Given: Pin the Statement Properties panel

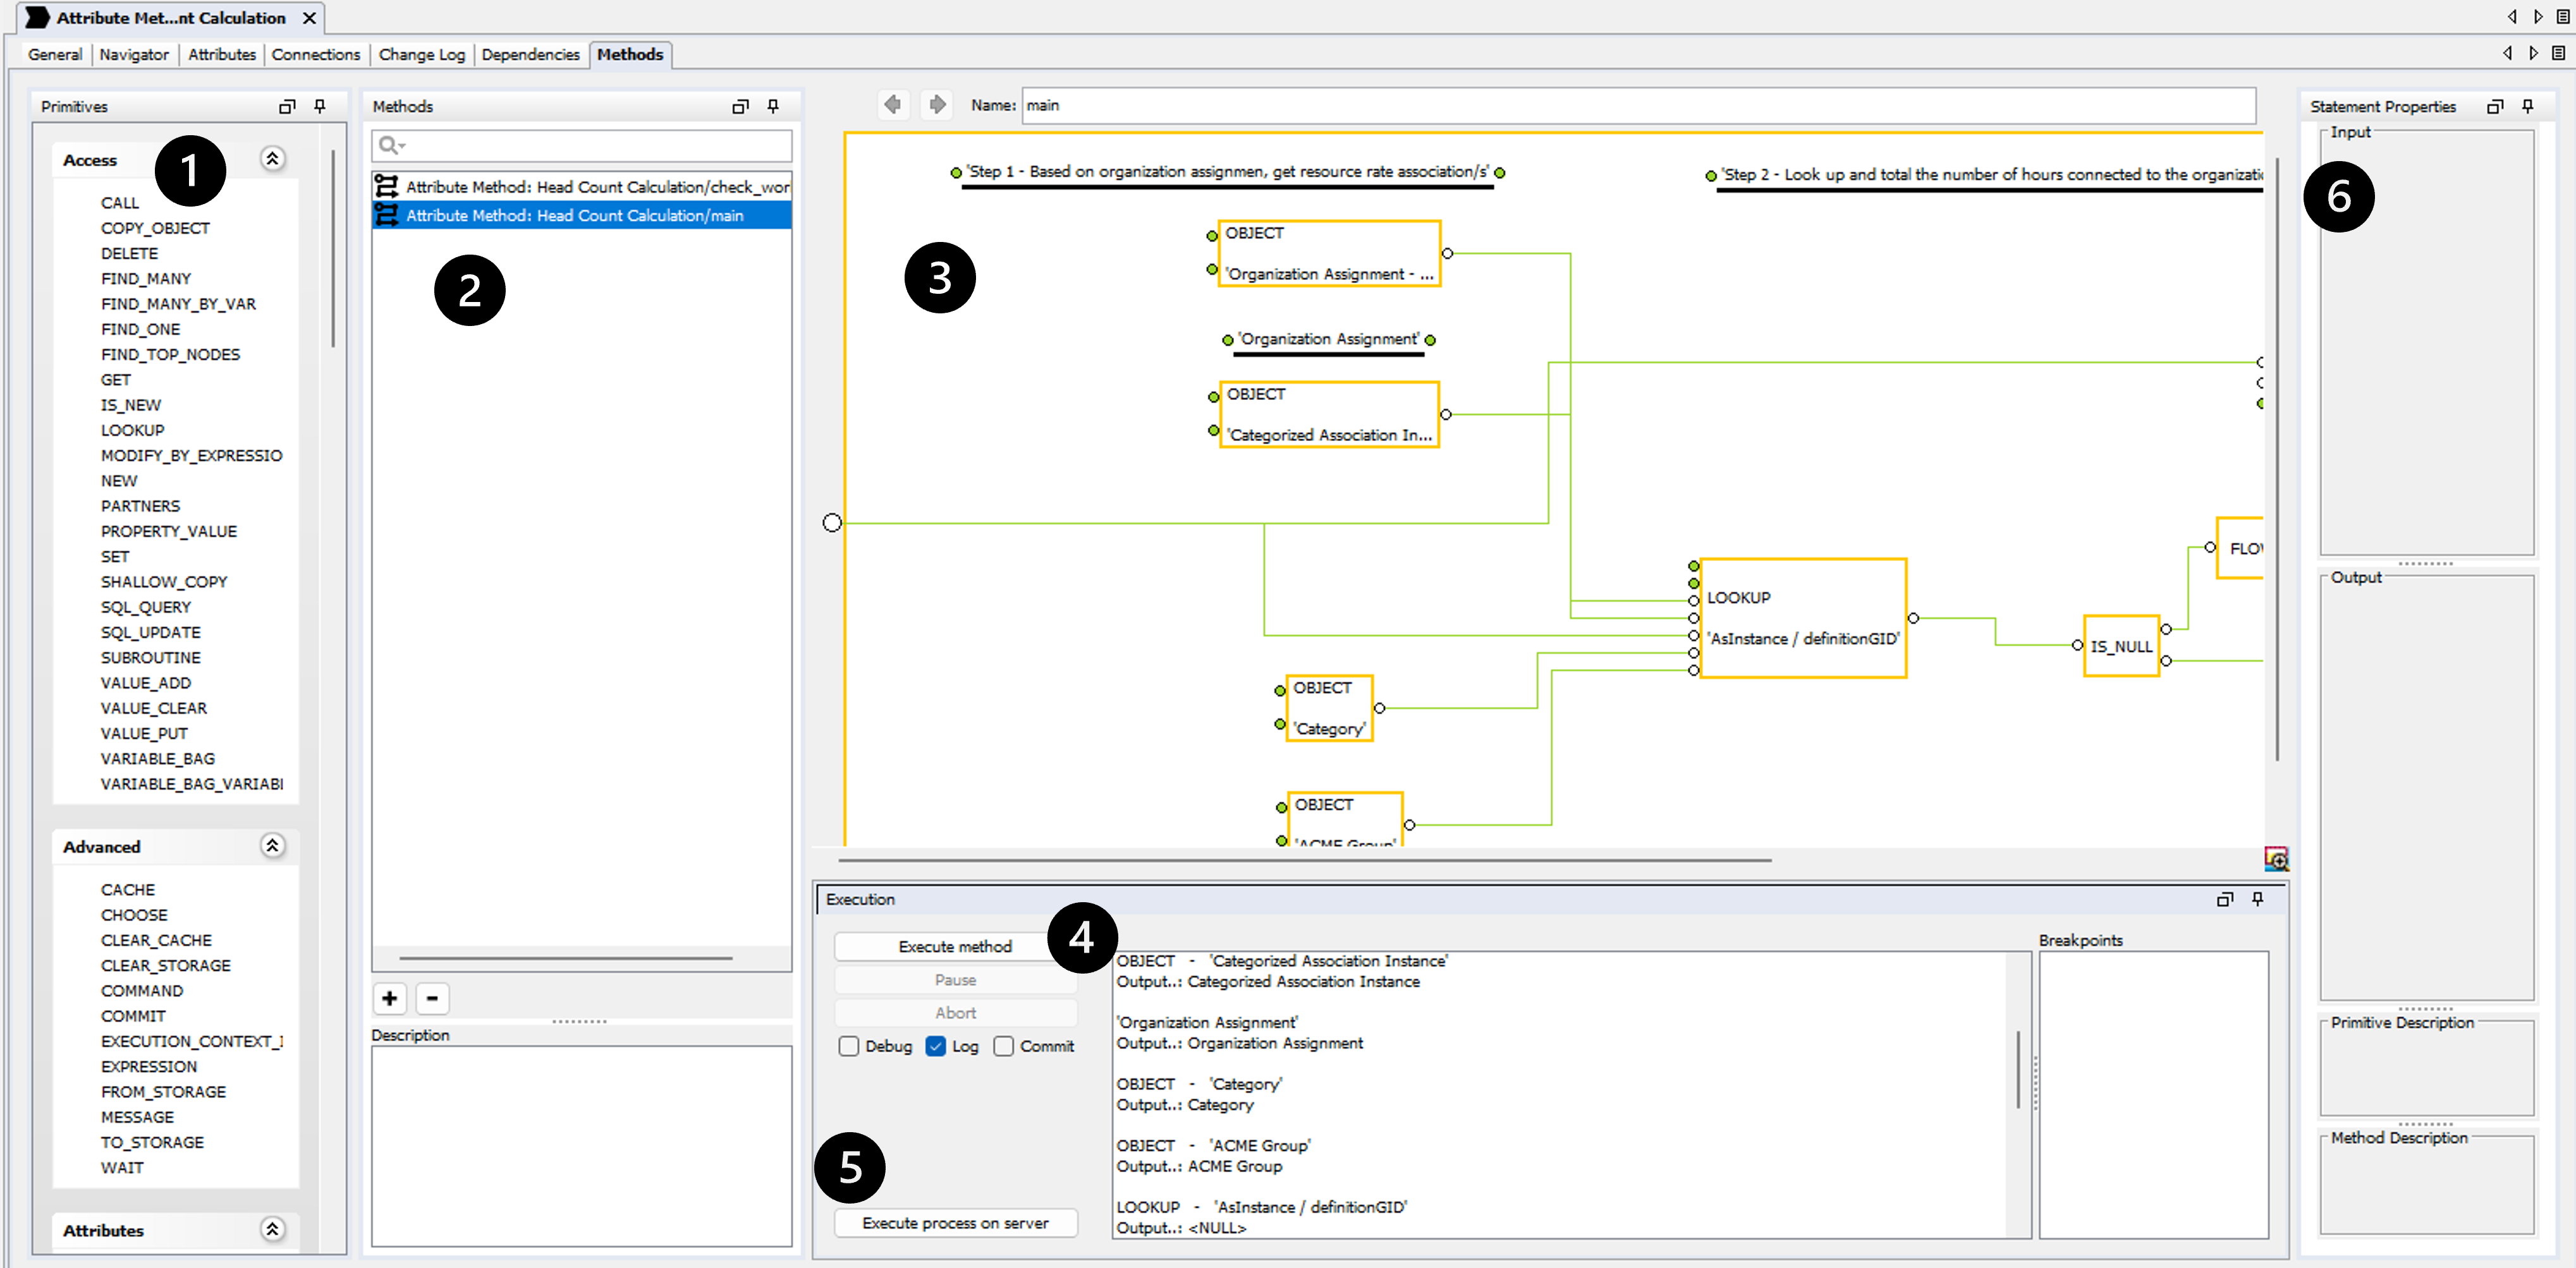Looking at the screenshot, I should [x=2528, y=106].
